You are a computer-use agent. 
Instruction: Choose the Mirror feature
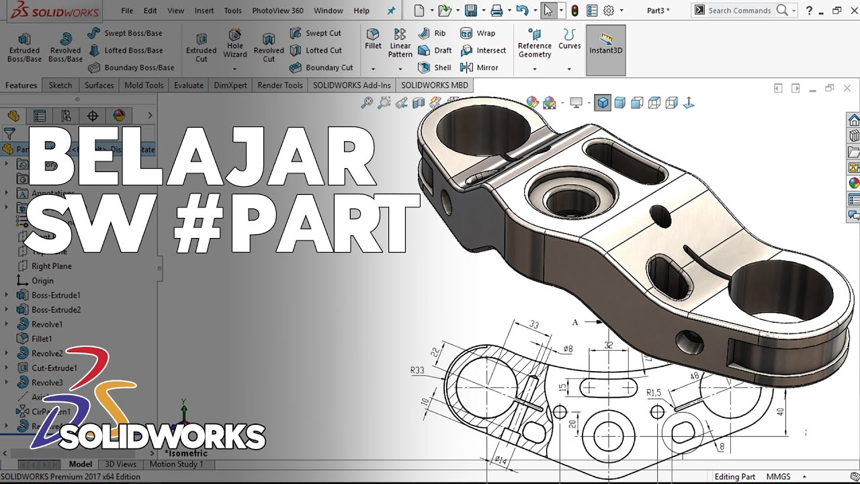[479, 67]
